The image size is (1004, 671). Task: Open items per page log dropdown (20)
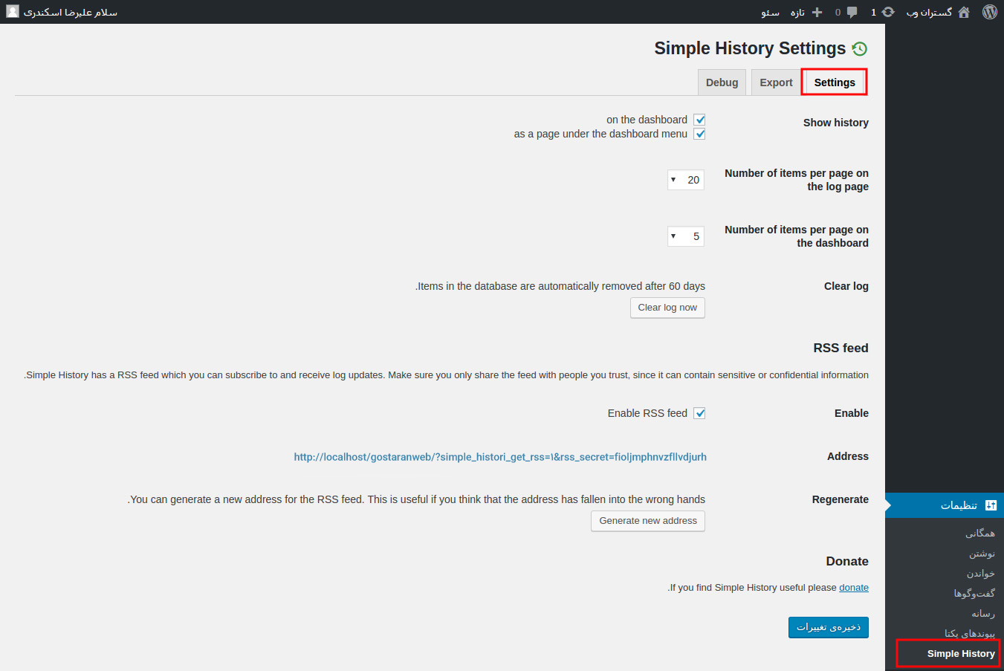pos(685,180)
